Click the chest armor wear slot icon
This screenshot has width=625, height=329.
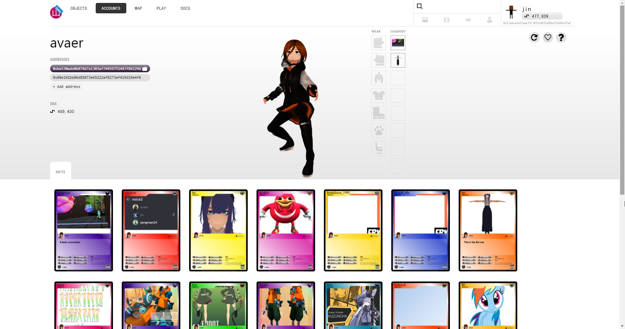coord(378,95)
